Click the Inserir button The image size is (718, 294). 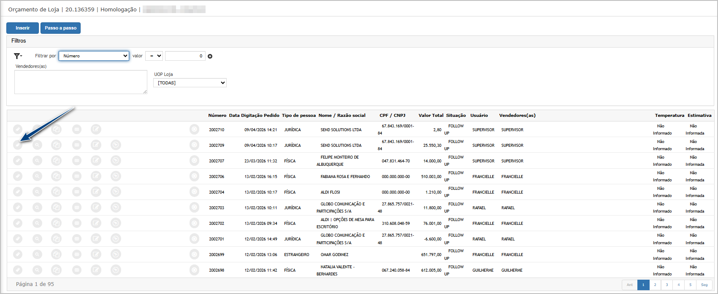tap(23, 28)
